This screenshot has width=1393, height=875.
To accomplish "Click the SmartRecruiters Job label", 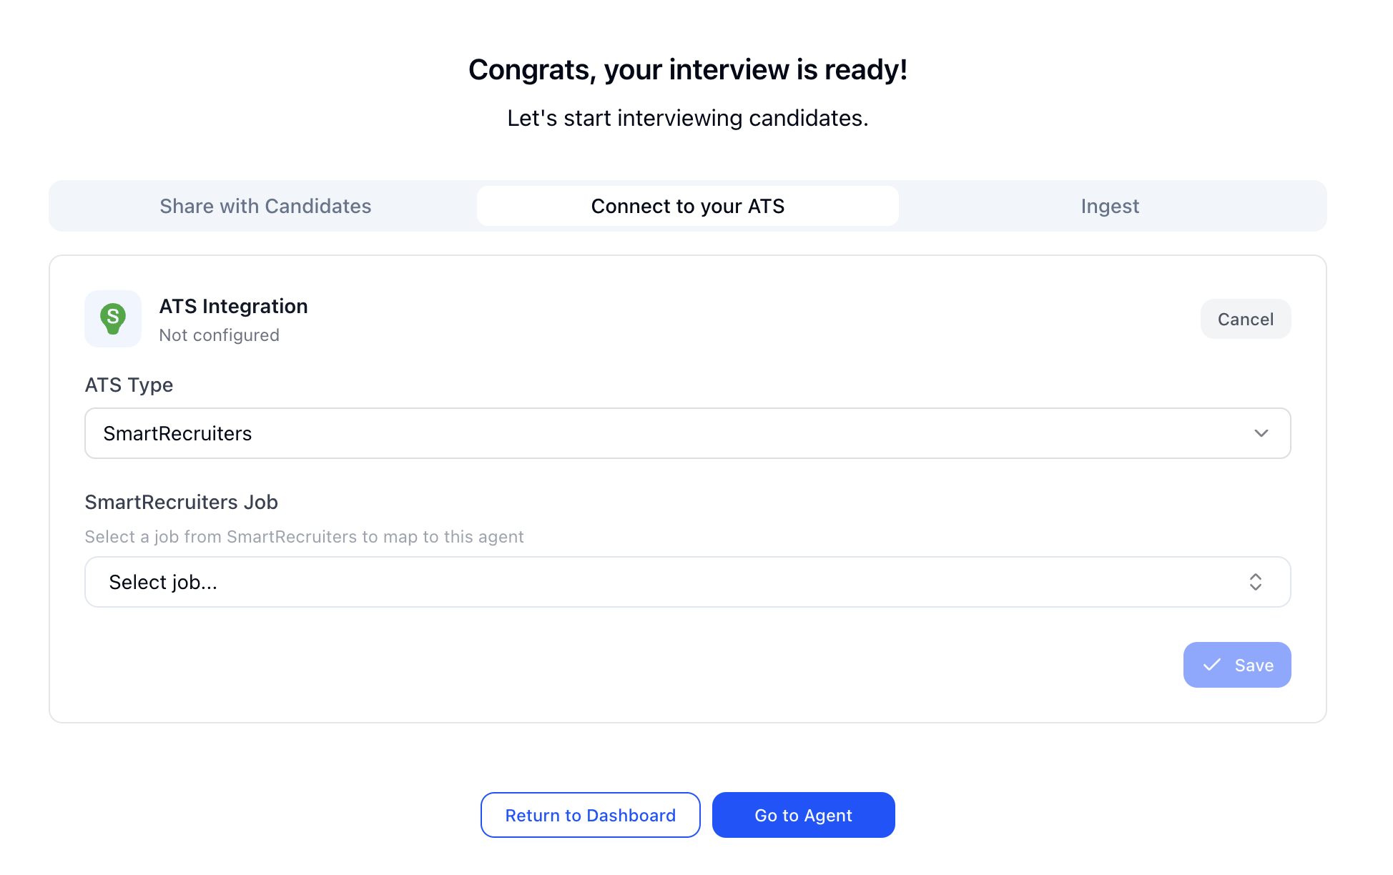I will tap(182, 502).
